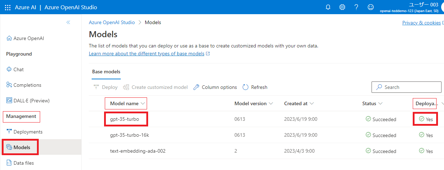Open the Completions playground
The width and height of the screenshot is (444, 170).
[x=24, y=85]
